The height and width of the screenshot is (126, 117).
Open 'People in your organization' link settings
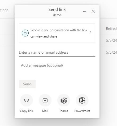[x=57, y=33]
